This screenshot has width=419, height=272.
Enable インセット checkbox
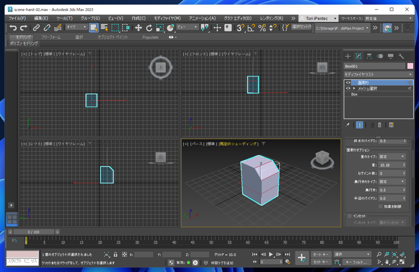click(349, 216)
